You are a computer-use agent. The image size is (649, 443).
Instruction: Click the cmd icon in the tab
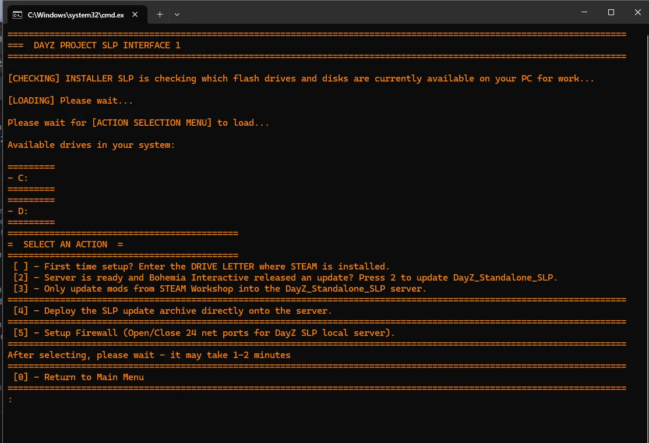click(x=17, y=15)
